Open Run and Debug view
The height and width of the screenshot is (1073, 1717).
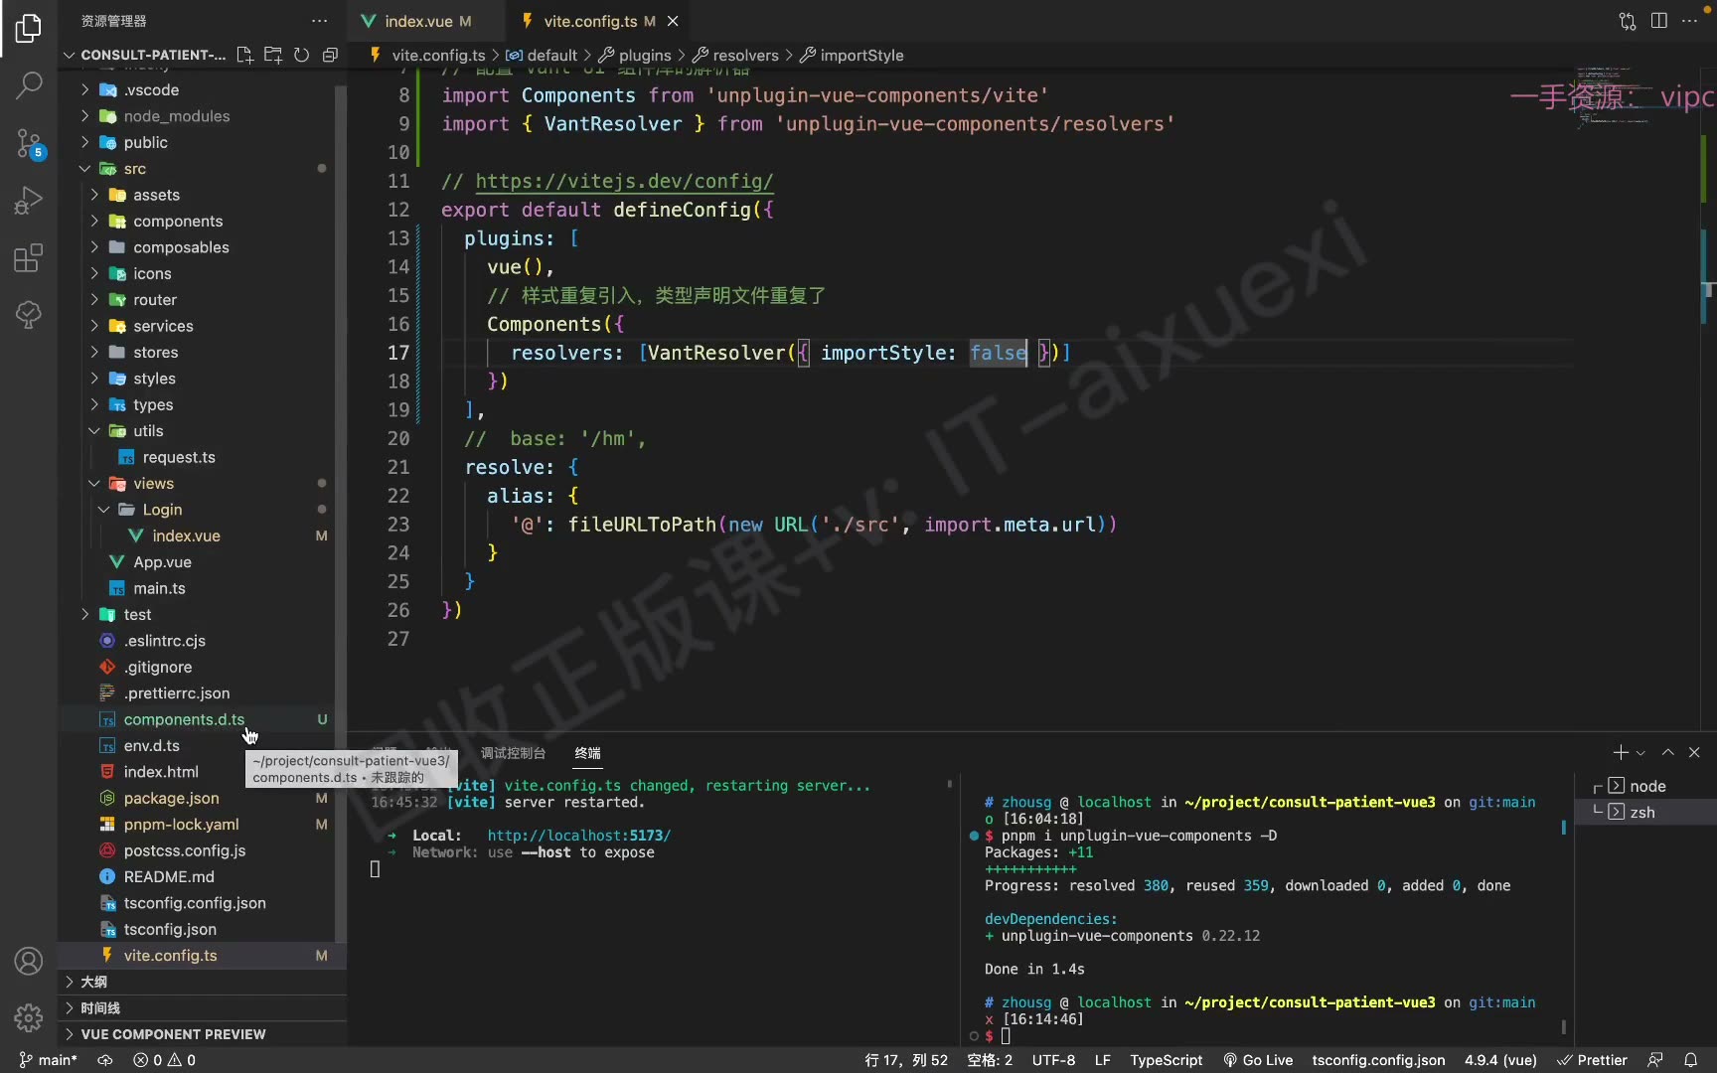coord(29,201)
